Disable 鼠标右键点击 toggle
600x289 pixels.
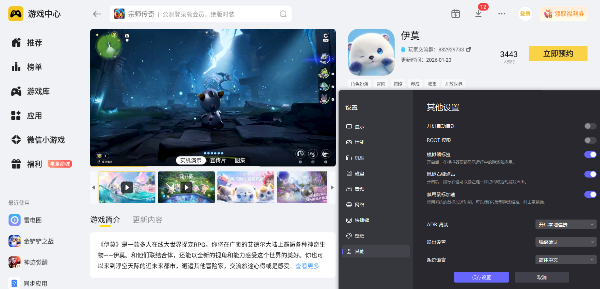(590, 174)
